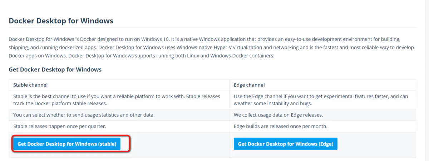Click 'Edge builds are released once per month'
The image size is (429, 161).
click(280, 126)
